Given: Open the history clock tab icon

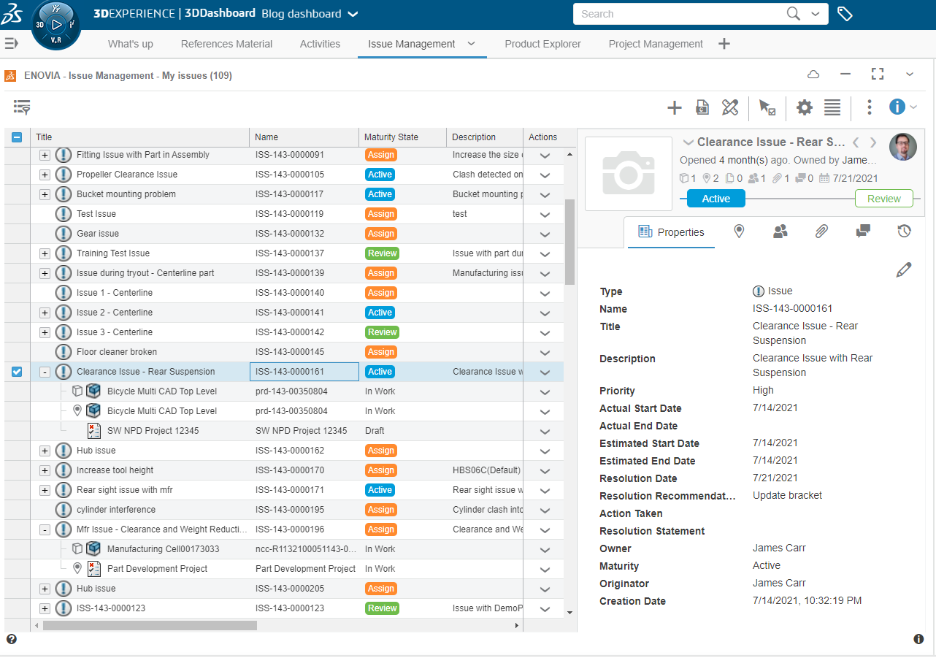Looking at the screenshot, I should (904, 232).
